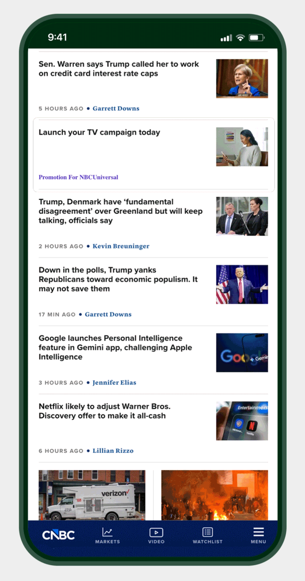Open Google Personal Intelligence Gemini headline
Viewport: 305px width, 581px height.
[x=115, y=348]
